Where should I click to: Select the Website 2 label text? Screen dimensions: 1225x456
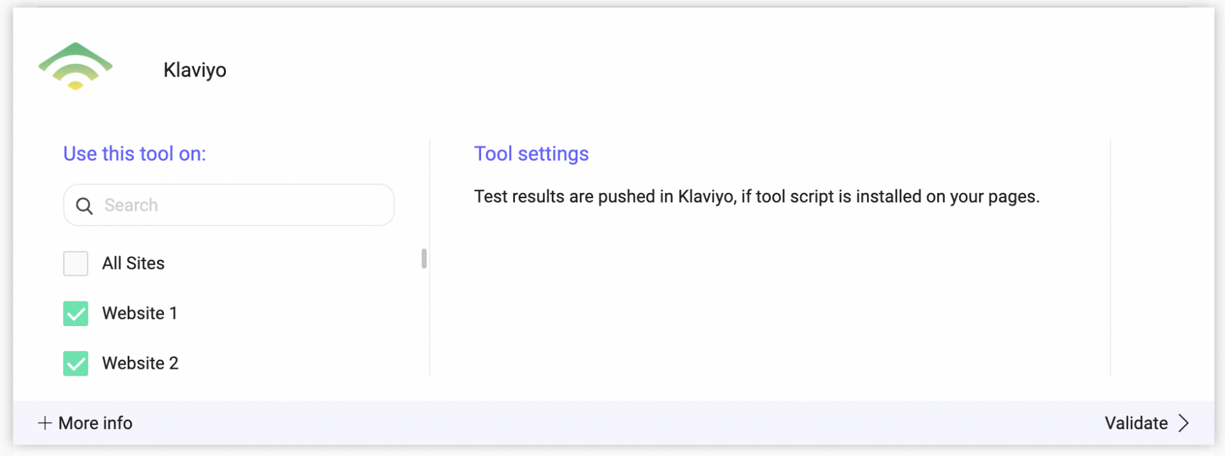click(140, 363)
